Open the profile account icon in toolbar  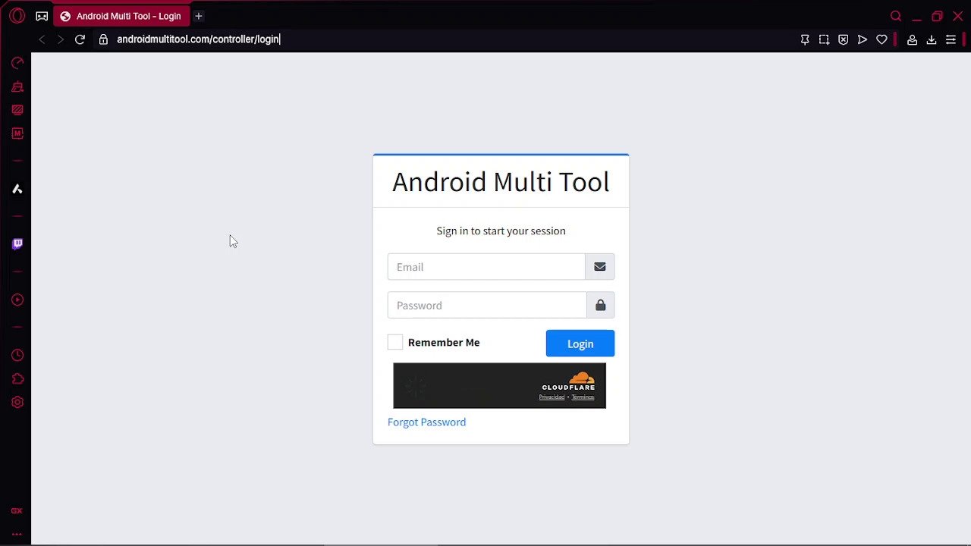(913, 39)
